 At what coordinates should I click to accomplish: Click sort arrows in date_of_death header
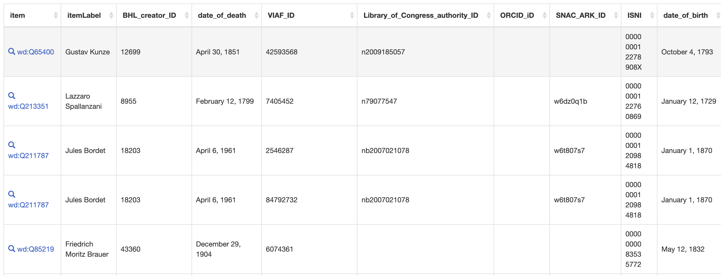point(256,16)
